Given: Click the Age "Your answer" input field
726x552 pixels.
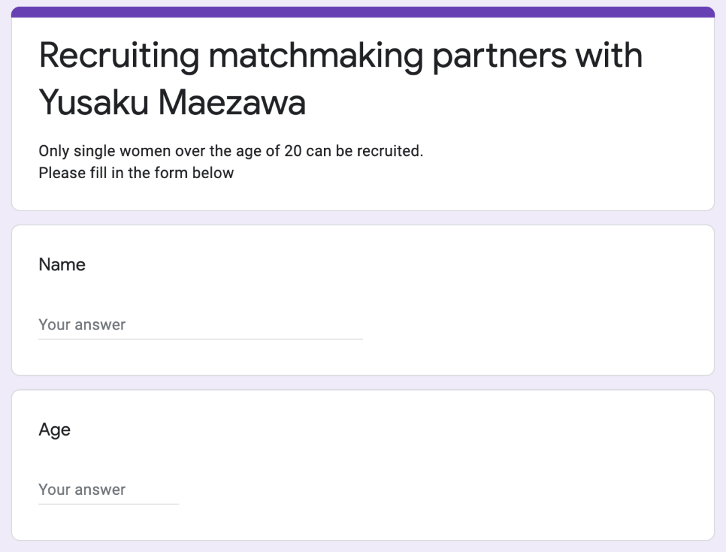Looking at the screenshot, I should pos(109,490).
